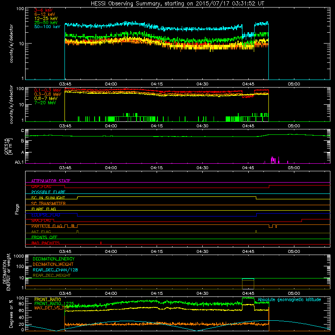Click the 03:45 tick under the keV panel

65,84
